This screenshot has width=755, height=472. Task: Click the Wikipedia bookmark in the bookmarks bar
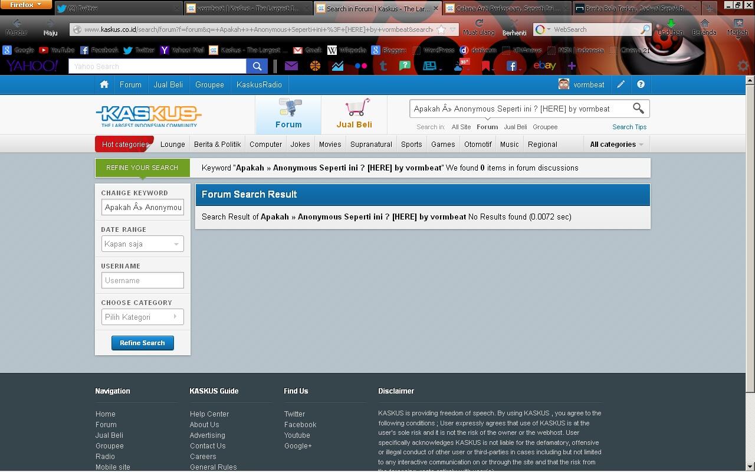[x=347, y=50]
